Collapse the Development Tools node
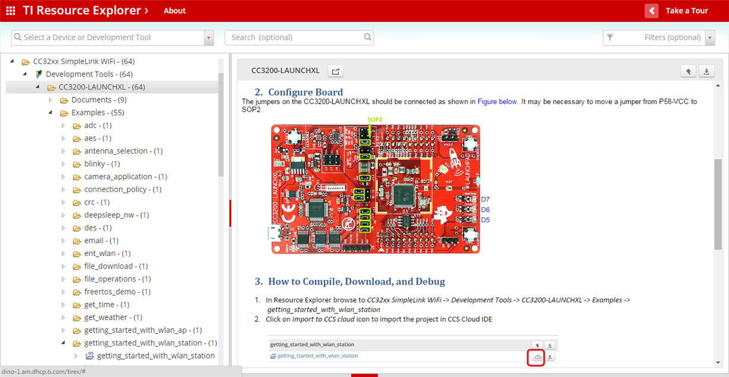The height and width of the screenshot is (377, 729). (x=25, y=74)
